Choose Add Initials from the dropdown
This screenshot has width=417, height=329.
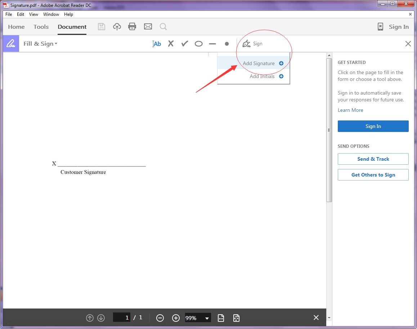coord(254,76)
